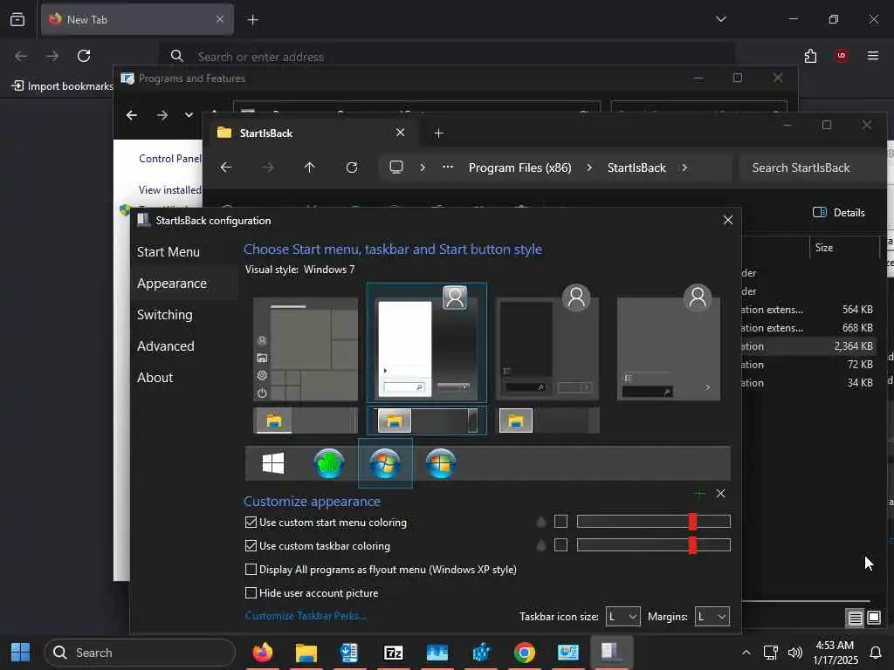Select the third taskbar style preview
The height and width of the screenshot is (670, 894).
point(548,420)
